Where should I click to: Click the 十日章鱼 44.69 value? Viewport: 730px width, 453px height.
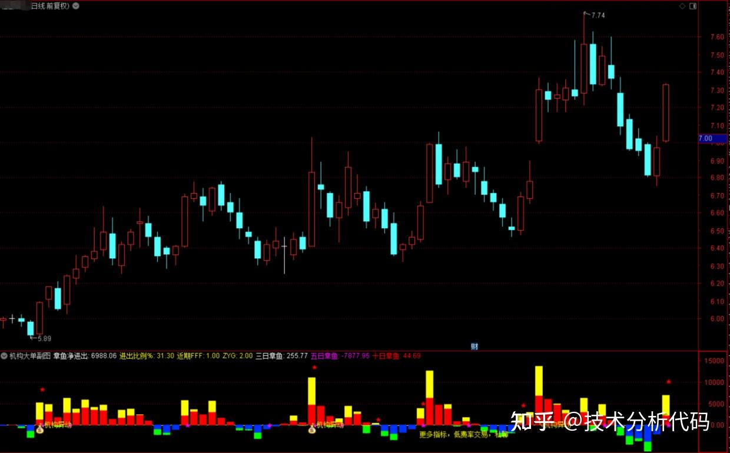pyautogui.click(x=396, y=356)
